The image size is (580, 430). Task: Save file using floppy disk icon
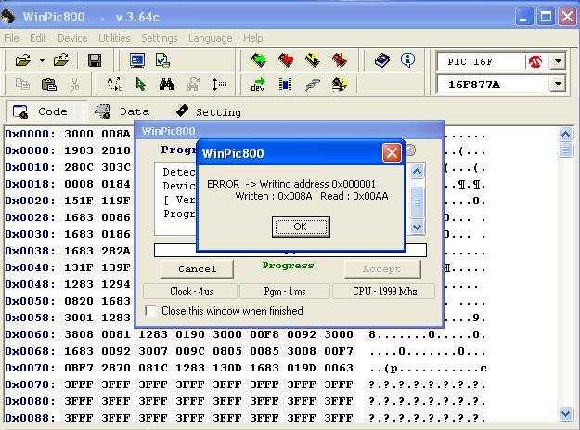95,60
